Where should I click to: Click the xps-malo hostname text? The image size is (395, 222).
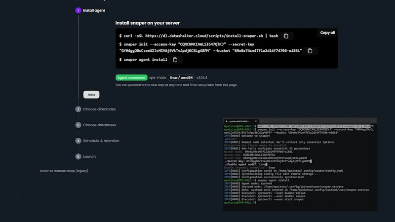pyautogui.click(x=158, y=77)
